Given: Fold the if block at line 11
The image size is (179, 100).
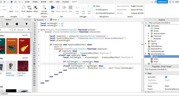Looking at the screenshot, I should coord(39,45).
